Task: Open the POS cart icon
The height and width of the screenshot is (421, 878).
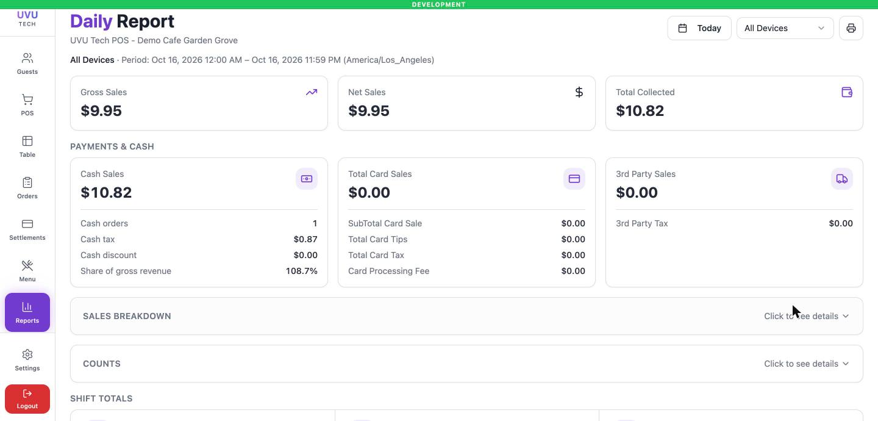Action: point(27,99)
